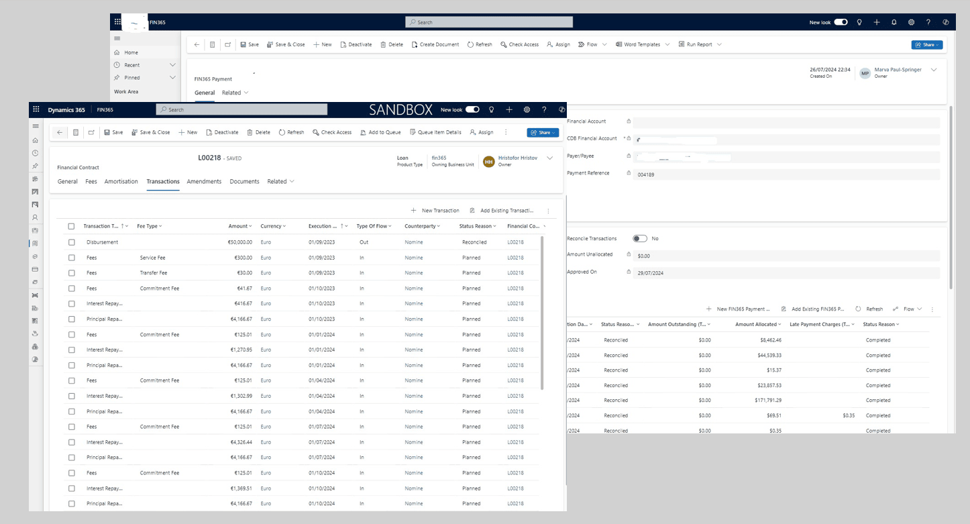Check the Disbursement row checkbox

72,242
